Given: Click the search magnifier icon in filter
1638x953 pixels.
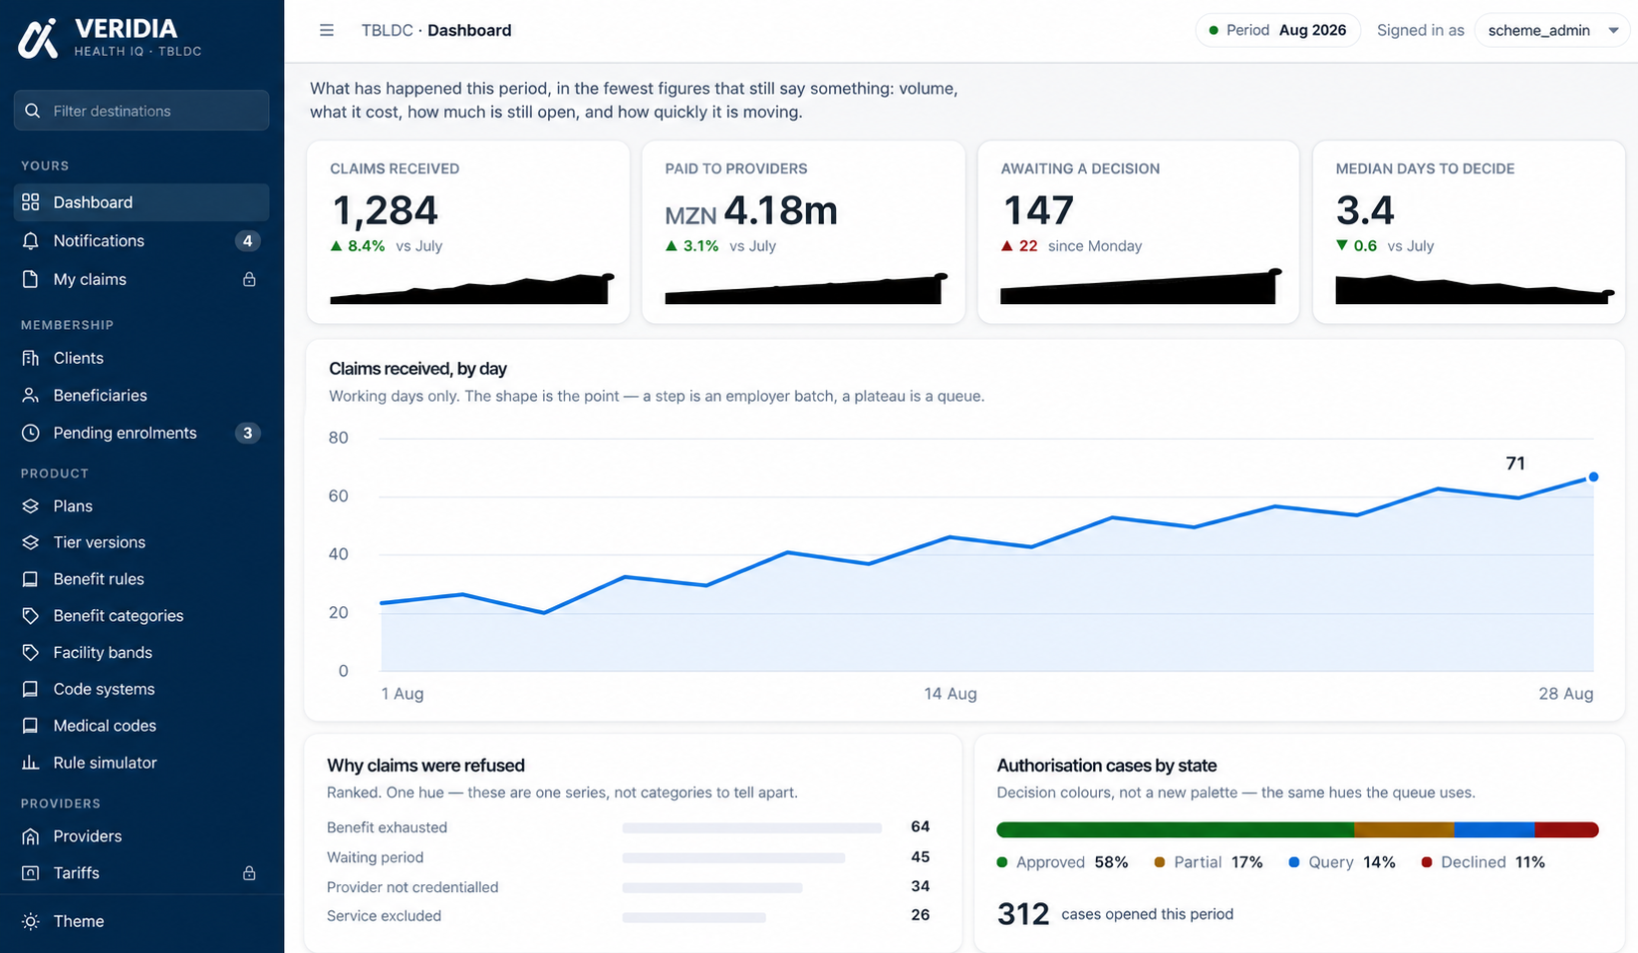Looking at the screenshot, I should point(33,111).
